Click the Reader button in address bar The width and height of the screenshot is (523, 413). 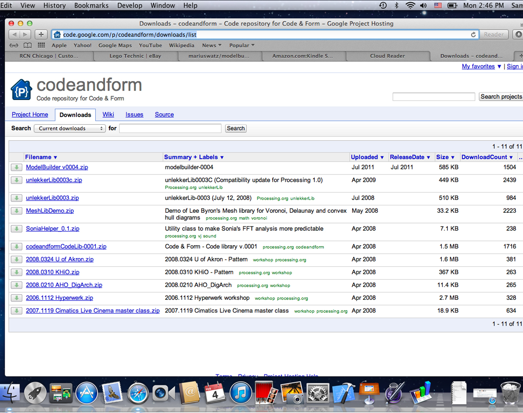pos(494,35)
